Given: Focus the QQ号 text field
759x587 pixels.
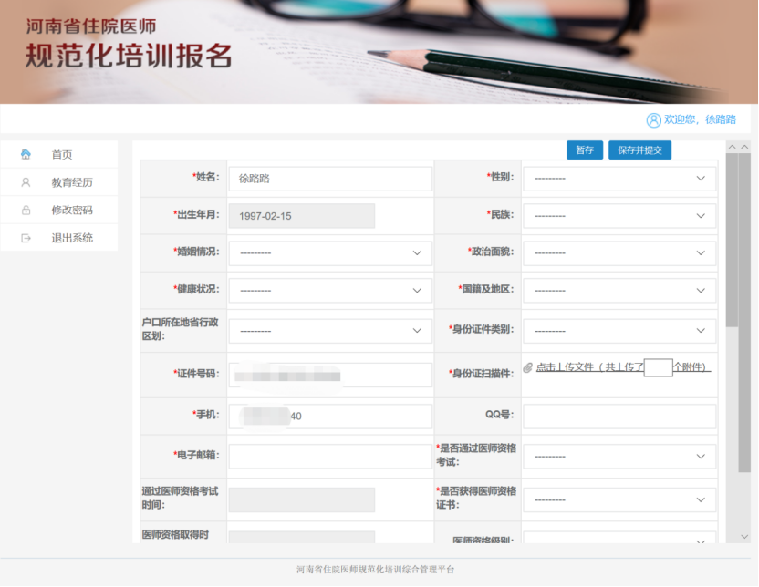Looking at the screenshot, I should click(x=619, y=417).
